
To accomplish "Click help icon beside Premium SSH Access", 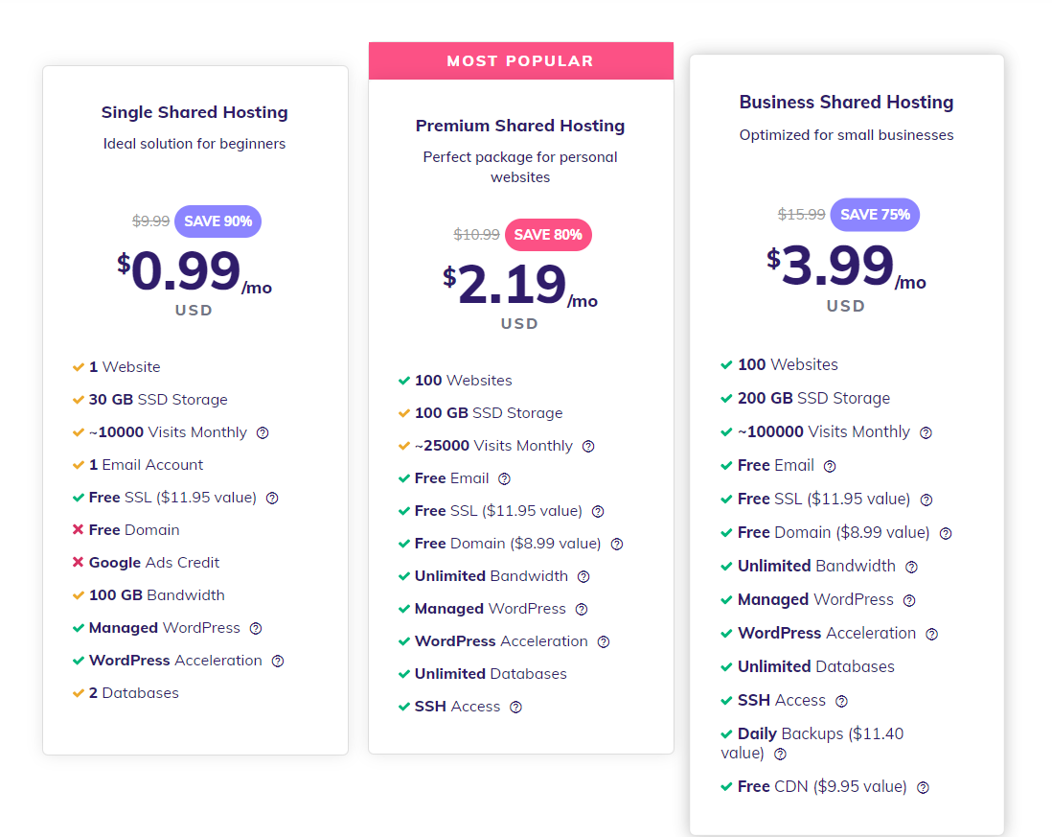I will coord(515,707).
